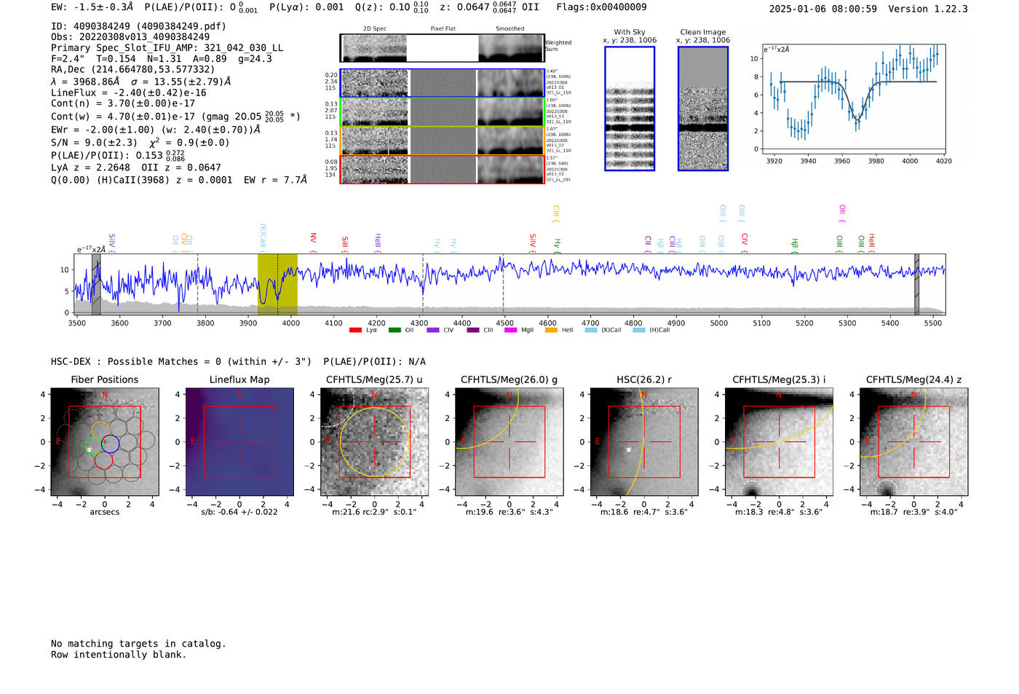Screen dimensions: 1019x694
Task: Click the With Sky cutout image
Action: tap(630, 109)
